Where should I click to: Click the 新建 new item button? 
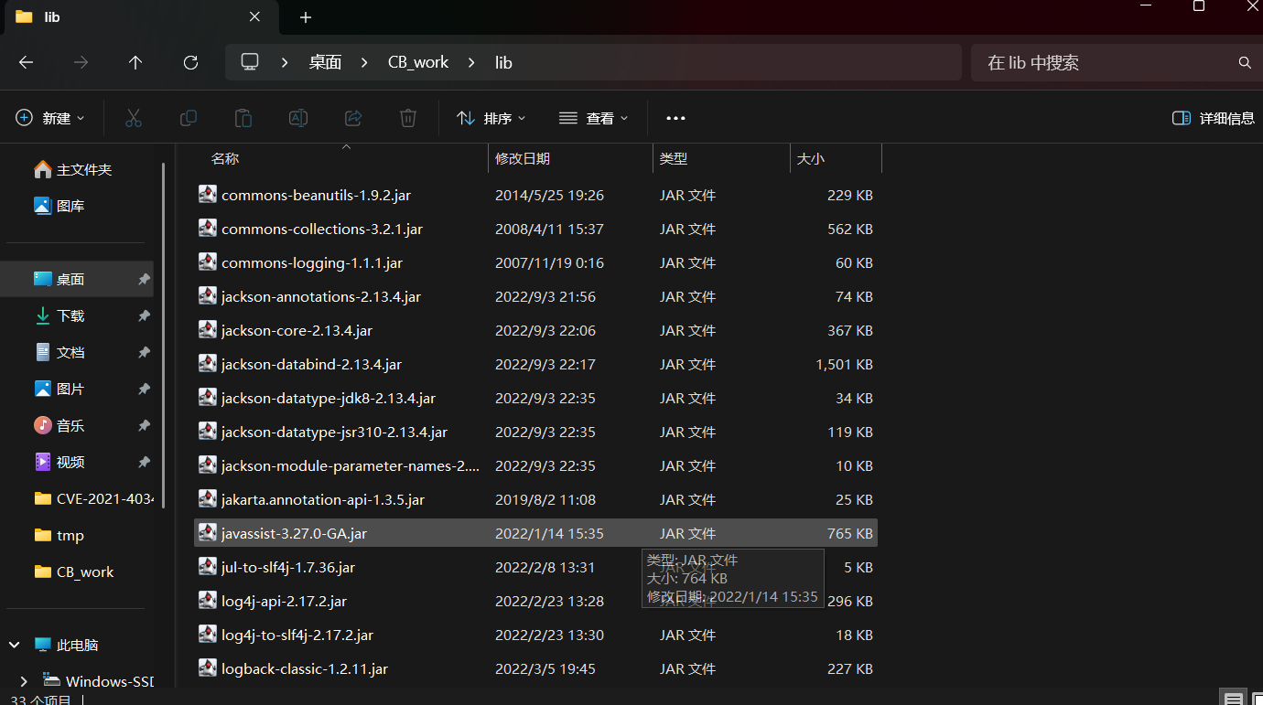tap(50, 118)
